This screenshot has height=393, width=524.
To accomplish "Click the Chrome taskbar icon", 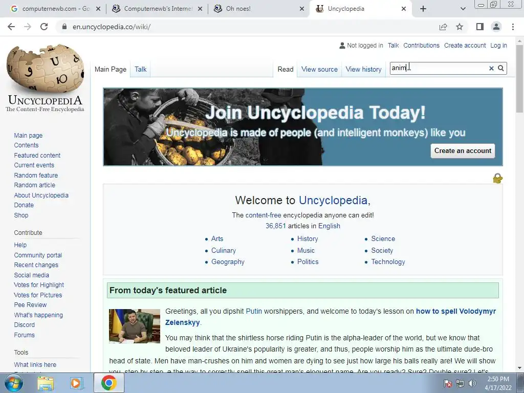I will click(x=108, y=383).
